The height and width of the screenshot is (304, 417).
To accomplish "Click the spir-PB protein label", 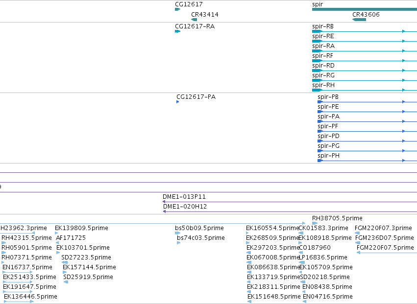I will pyautogui.click(x=328, y=97).
